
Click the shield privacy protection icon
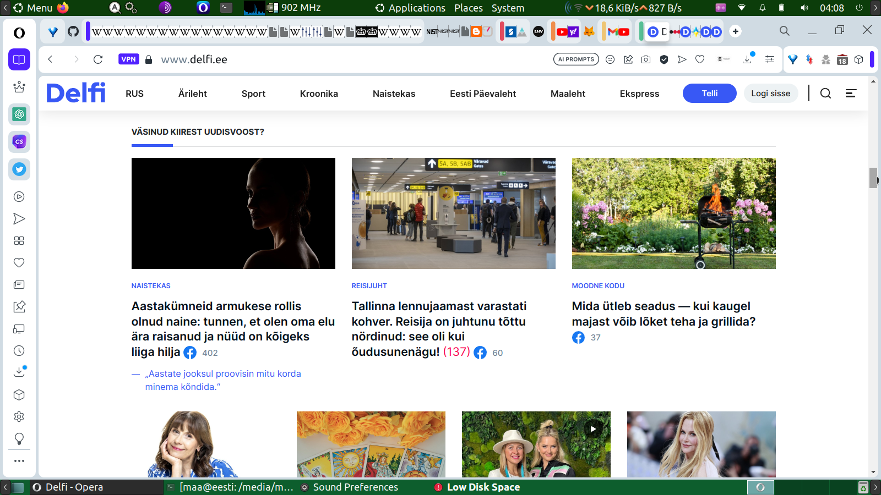coord(664,59)
